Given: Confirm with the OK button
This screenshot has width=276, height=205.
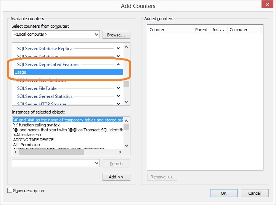Looking at the screenshot, I should click(x=224, y=193).
